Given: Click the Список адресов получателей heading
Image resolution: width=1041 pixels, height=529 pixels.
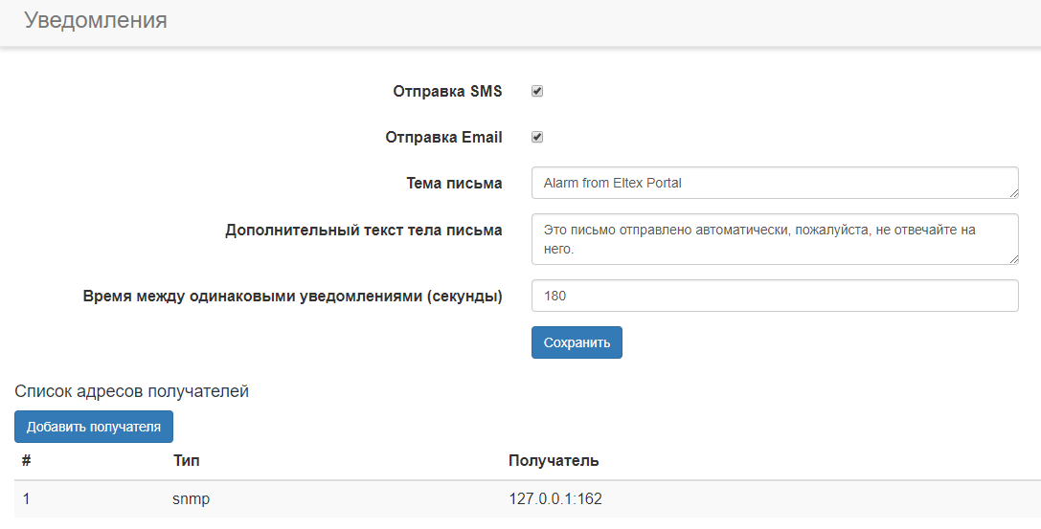Looking at the screenshot, I should click(131, 391).
